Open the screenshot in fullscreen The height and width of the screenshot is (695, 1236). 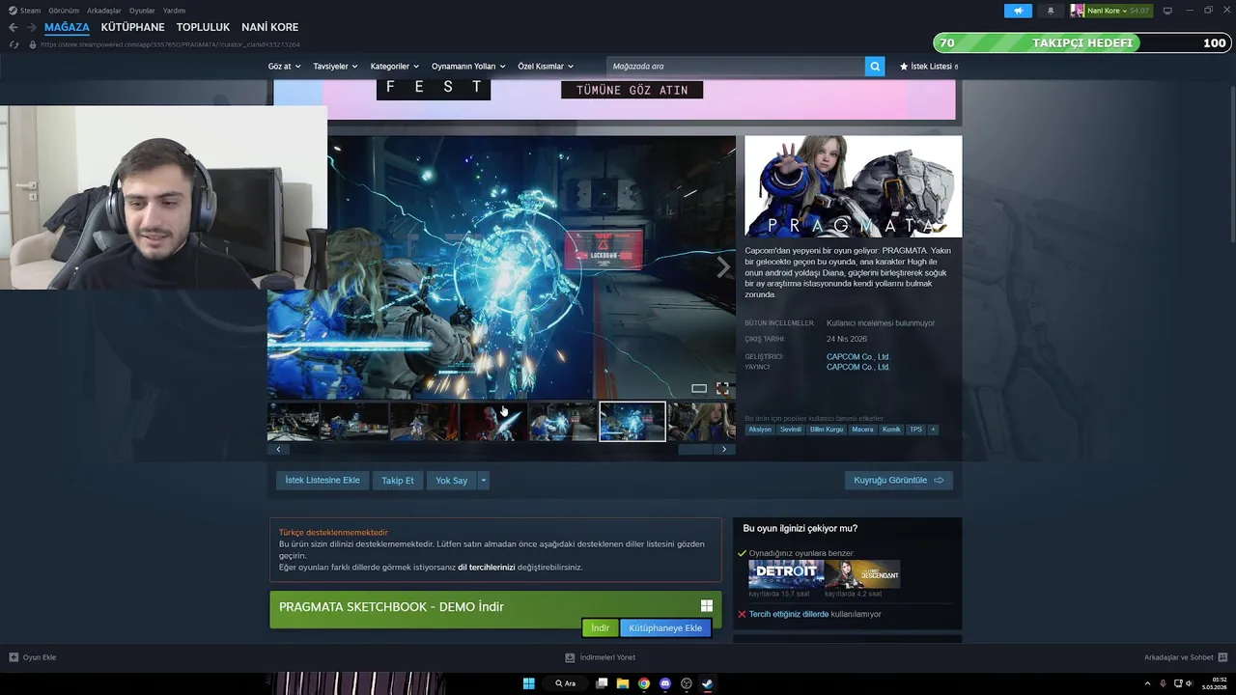[x=722, y=388]
